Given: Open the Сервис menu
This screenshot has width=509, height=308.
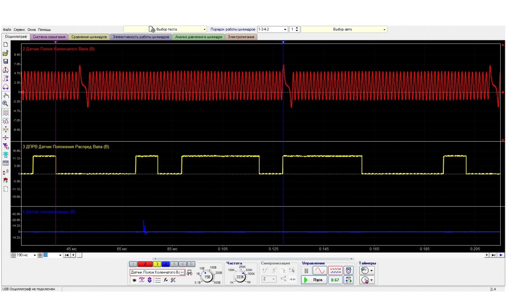Looking at the screenshot, I should point(19,29).
